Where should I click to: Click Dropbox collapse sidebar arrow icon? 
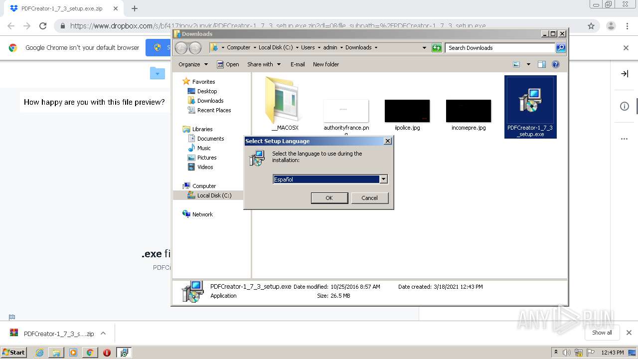(625, 74)
